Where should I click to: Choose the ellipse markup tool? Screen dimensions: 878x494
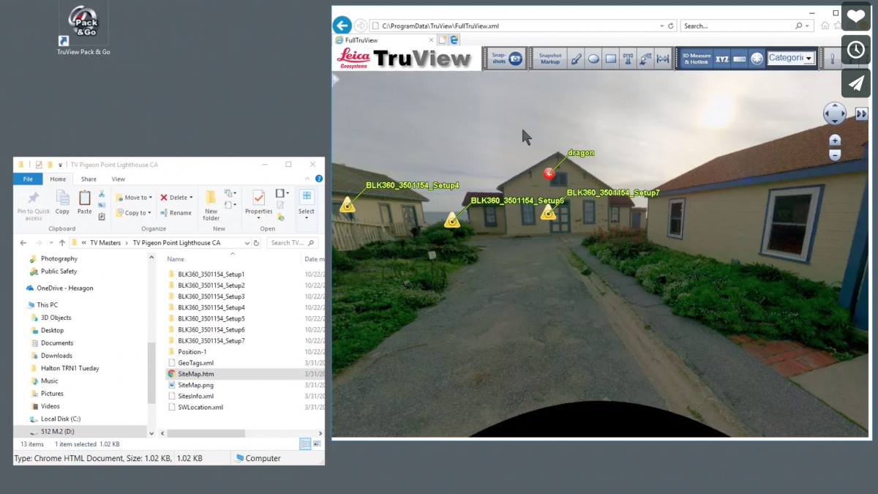click(x=594, y=58)
